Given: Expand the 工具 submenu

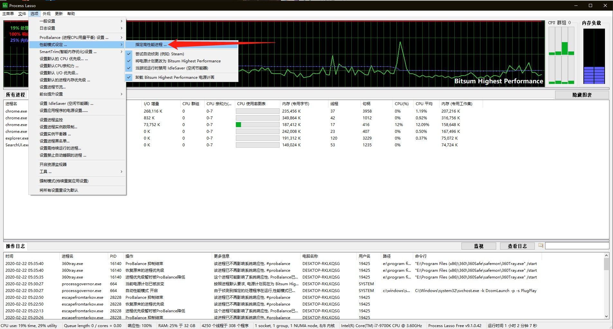Looking at the screenshot, I should (77, 172).
